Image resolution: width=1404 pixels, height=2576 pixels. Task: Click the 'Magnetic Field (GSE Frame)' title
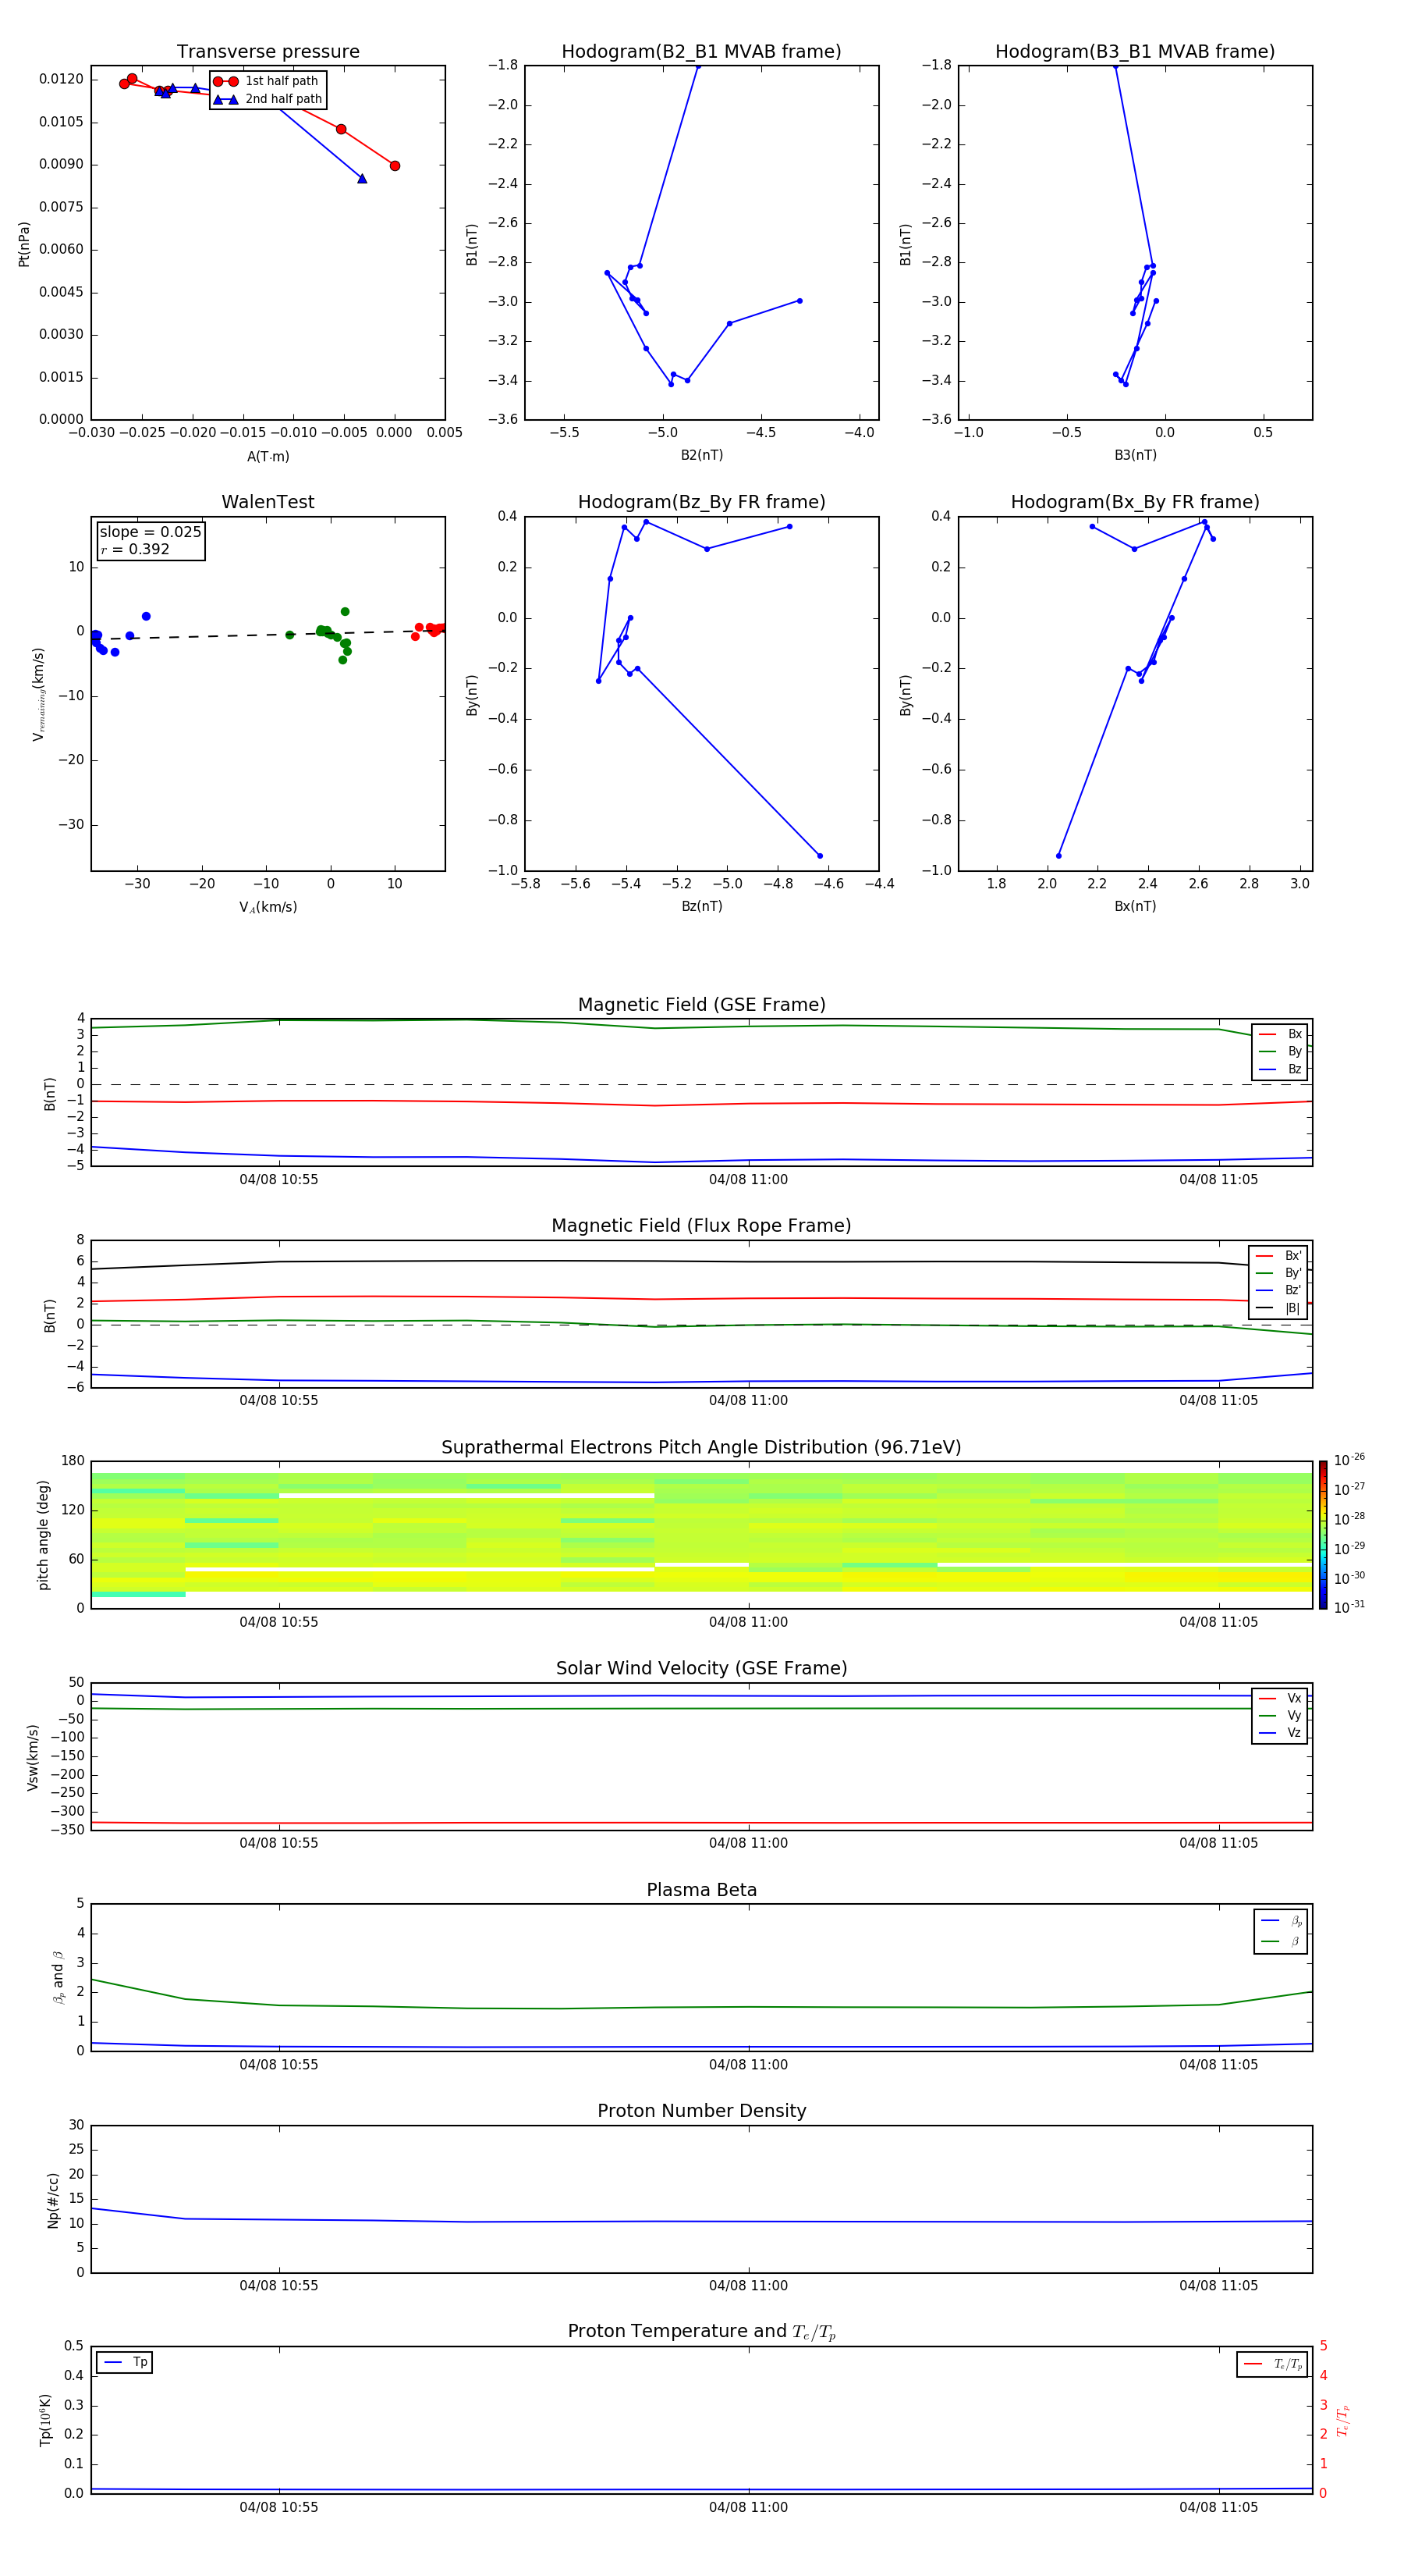point(701,1005)
